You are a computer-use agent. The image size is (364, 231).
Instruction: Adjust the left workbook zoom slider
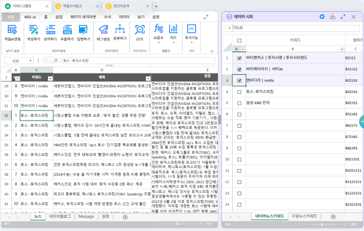click(178, 224)
